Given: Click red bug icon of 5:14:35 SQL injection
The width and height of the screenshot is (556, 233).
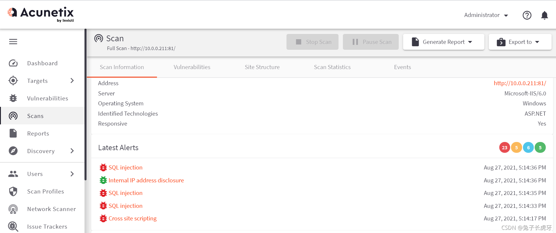Looking at the screenshot, I should [x=103, y=193].
